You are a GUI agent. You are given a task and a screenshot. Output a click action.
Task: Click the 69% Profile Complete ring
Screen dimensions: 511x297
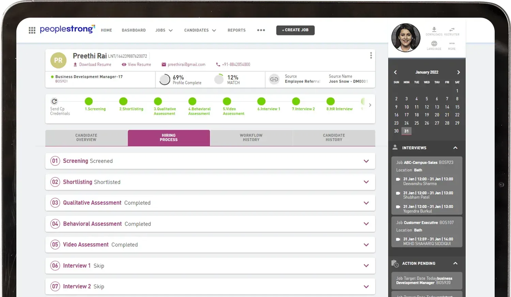pyautogui.click(x=165, y=79)
